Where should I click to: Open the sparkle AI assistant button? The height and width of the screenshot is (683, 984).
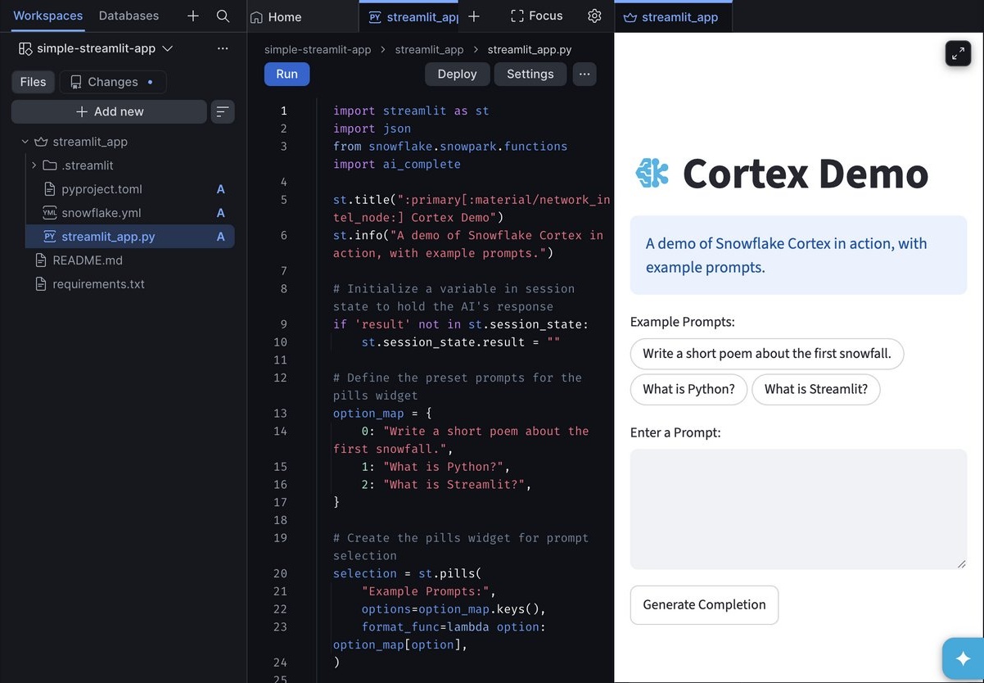click(963, 658)
